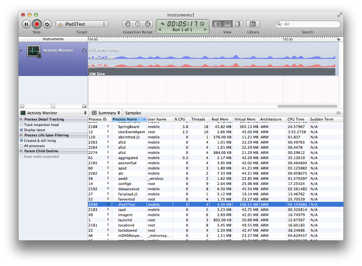Toggle left pane view button
362x266 pixels.
(x=217, y=24)
